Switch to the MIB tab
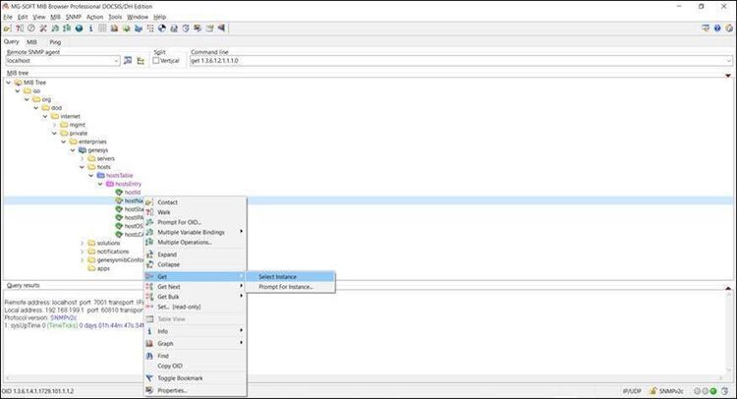Image resolution: width=737 pixels, height=399 pixels. 31,42
